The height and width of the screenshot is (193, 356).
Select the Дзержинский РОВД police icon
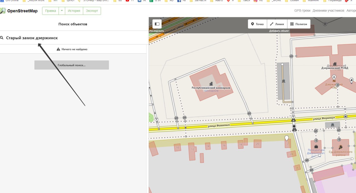[x=335, y=64]
